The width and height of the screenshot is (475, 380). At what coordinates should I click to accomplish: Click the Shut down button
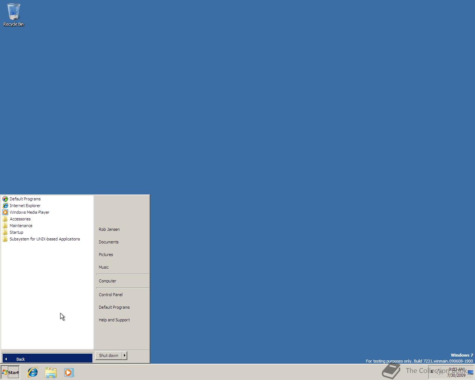[x=108, y=355]
